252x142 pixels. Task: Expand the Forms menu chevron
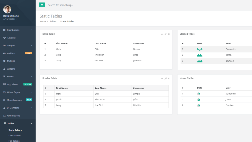tap(32, 77)
